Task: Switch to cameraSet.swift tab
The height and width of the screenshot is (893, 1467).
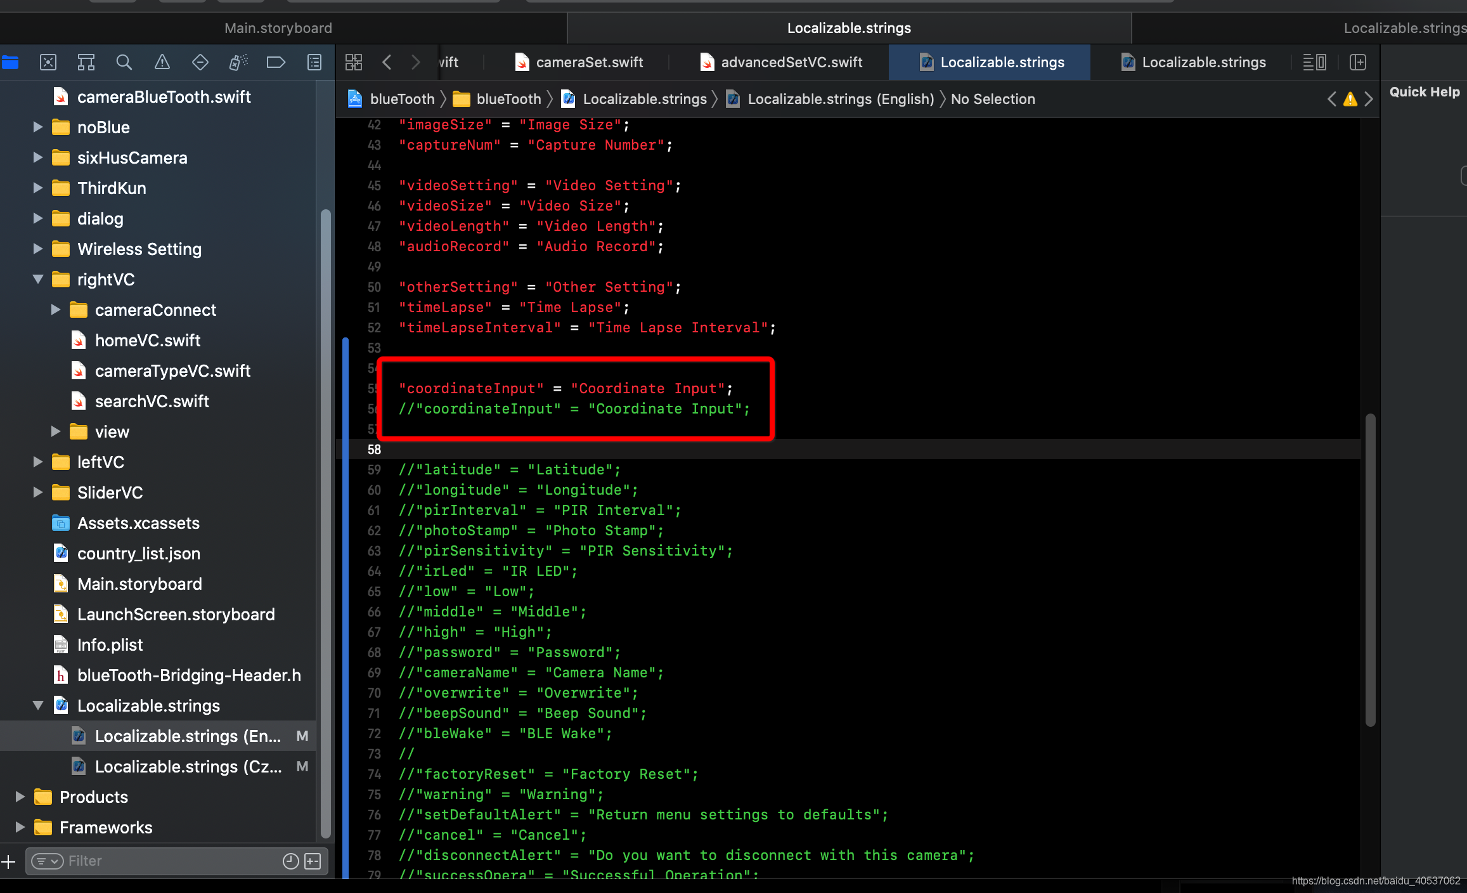Action: [x=579, y=62]
